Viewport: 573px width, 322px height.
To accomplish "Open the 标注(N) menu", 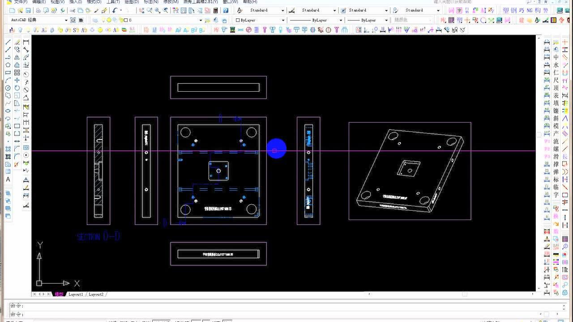I will pyautogui.click(x=151, y=2).
